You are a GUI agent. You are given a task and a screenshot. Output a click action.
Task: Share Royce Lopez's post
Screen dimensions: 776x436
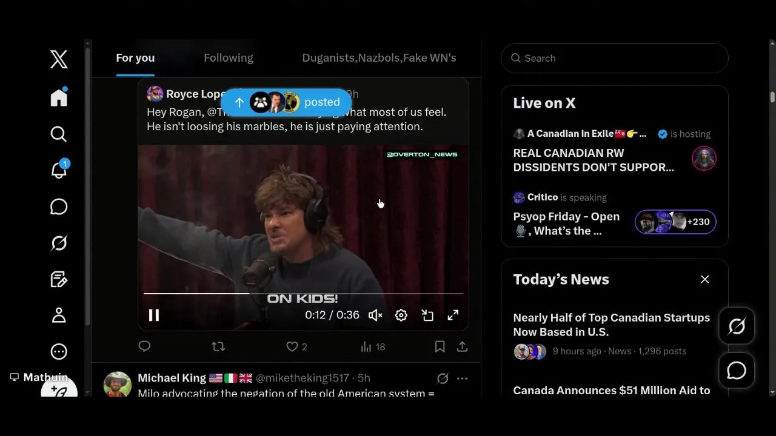point(462,346)
